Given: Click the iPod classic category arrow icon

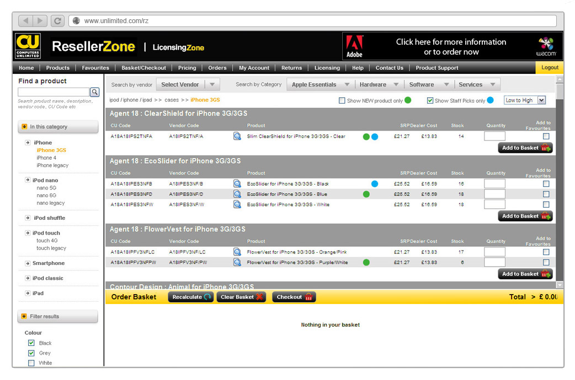Looking at the screenshot, I should 28,278.
